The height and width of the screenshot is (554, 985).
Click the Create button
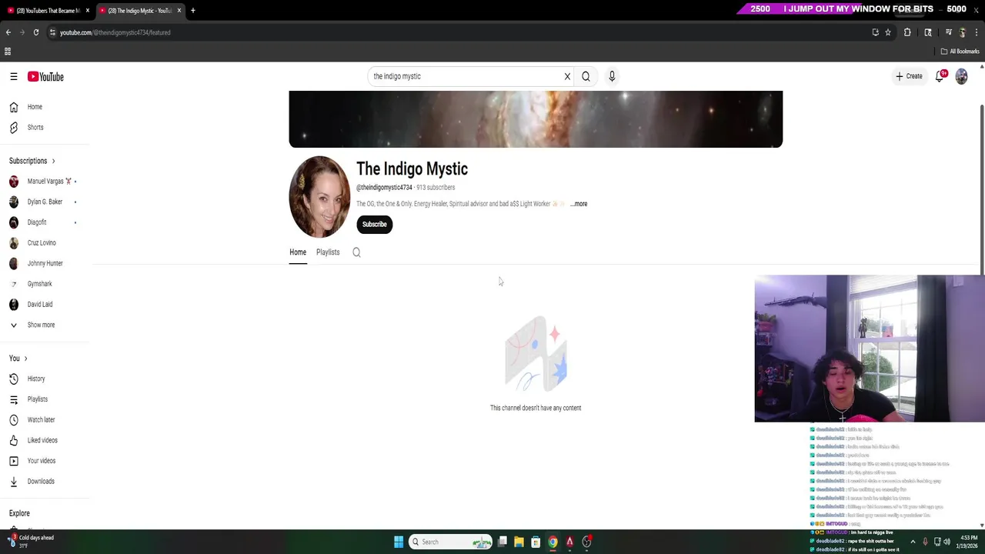point(909,76)
